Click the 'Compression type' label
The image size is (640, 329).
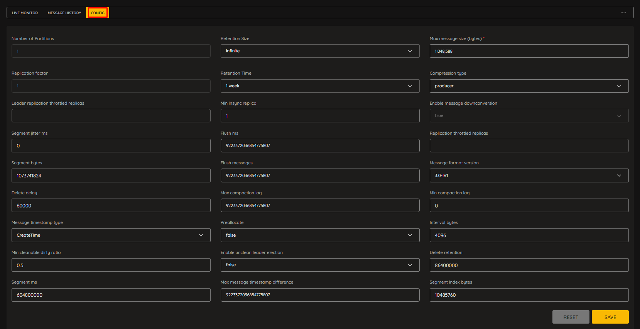click(448, 73)
